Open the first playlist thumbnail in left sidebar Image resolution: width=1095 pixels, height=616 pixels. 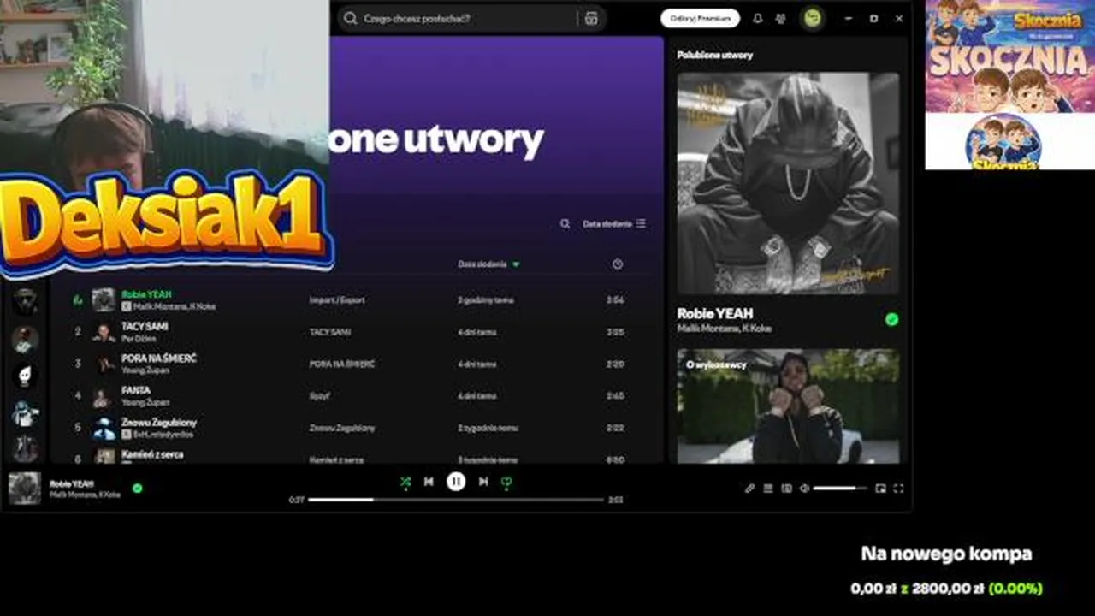click(x=25, y=301)
